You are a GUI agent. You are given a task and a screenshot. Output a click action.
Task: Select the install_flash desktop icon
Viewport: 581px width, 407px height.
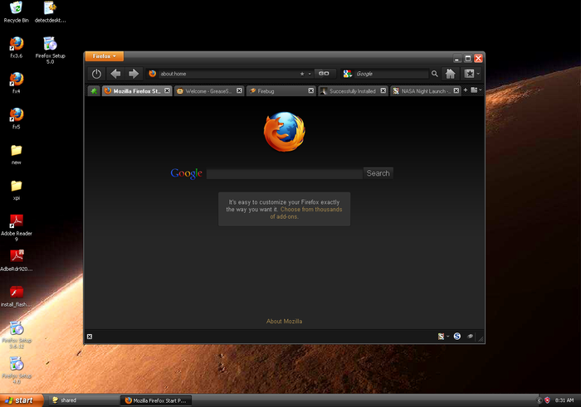click(17, 296)
